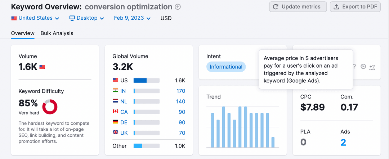The width and height of the screenshot is (389, 159).
Task: Click the Update metrics button
Action: [298, 7]
